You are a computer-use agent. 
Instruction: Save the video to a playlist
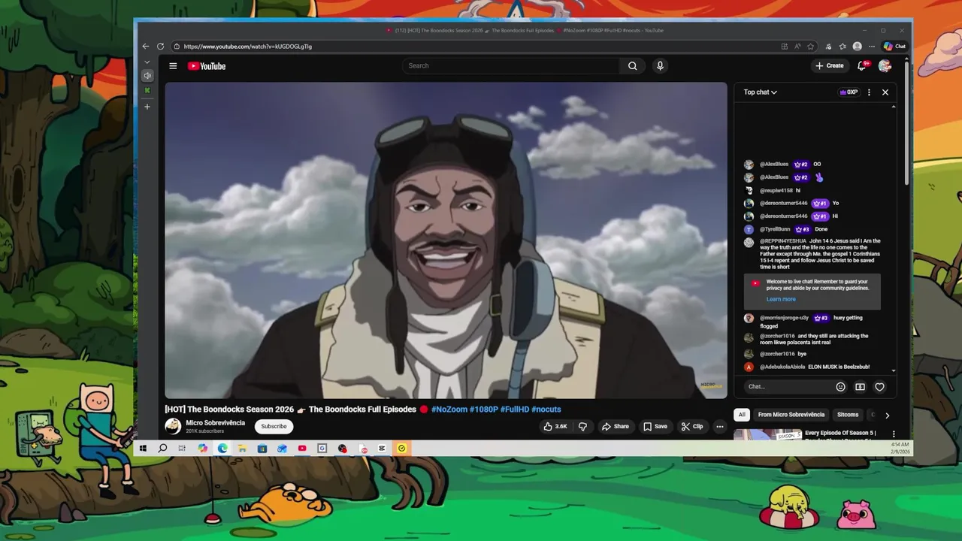[x=655, y=427]
